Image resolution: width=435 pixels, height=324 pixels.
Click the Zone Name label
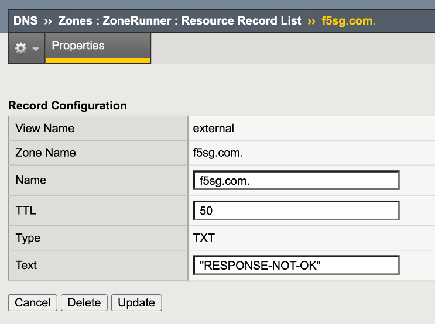[x=46, y=153]
